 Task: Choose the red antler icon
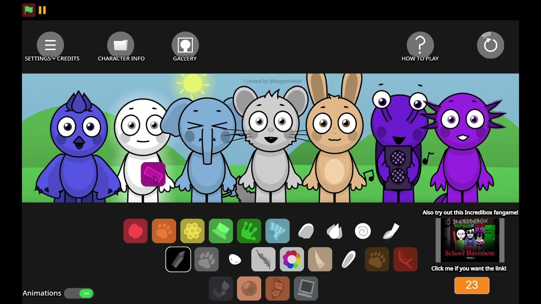tap(405, 259)
